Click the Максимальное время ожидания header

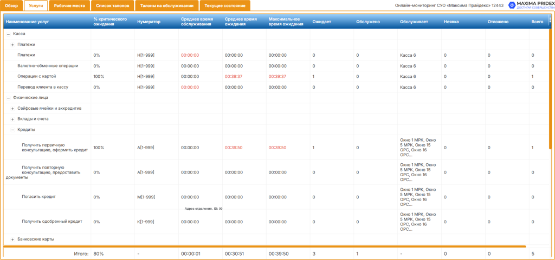pyautogui.click(x=288, y=22)
